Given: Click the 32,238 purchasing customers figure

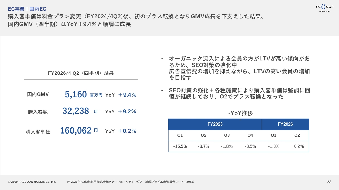Looking at the screenshot, I should [76, 111].
